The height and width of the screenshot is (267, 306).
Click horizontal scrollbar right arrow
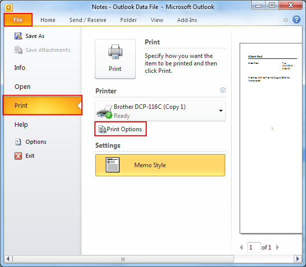pyautogui.click(x=298, y=259)
